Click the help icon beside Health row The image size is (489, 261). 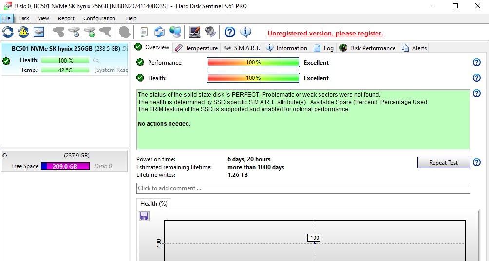pyautogui.click(x=476, y=77)
